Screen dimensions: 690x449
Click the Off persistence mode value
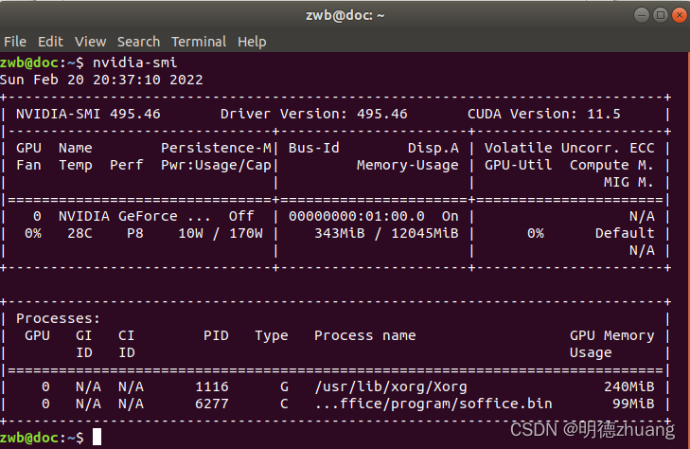click(x=241, y=216)
